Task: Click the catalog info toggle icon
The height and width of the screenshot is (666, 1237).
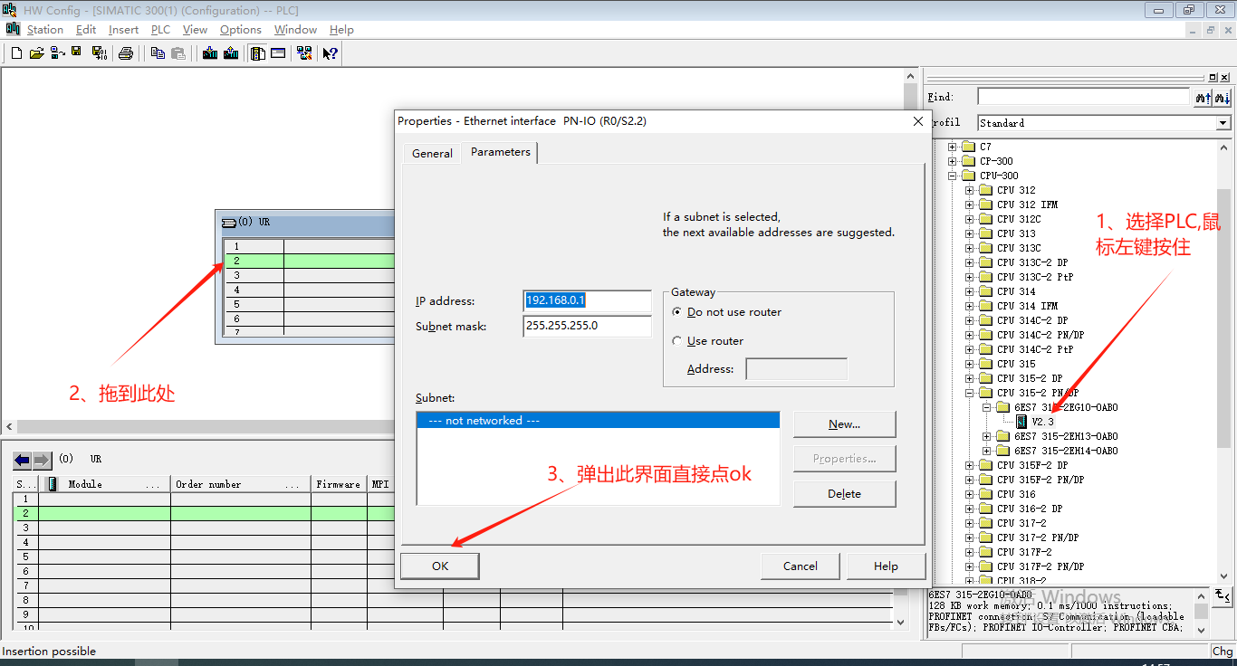Action: [x=1223, y=595]
